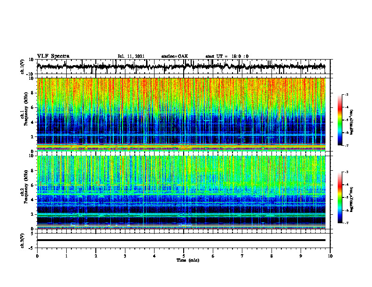
Task: Select the date text "Jul 11, 2021"
Action: click(x=131, y=56)
